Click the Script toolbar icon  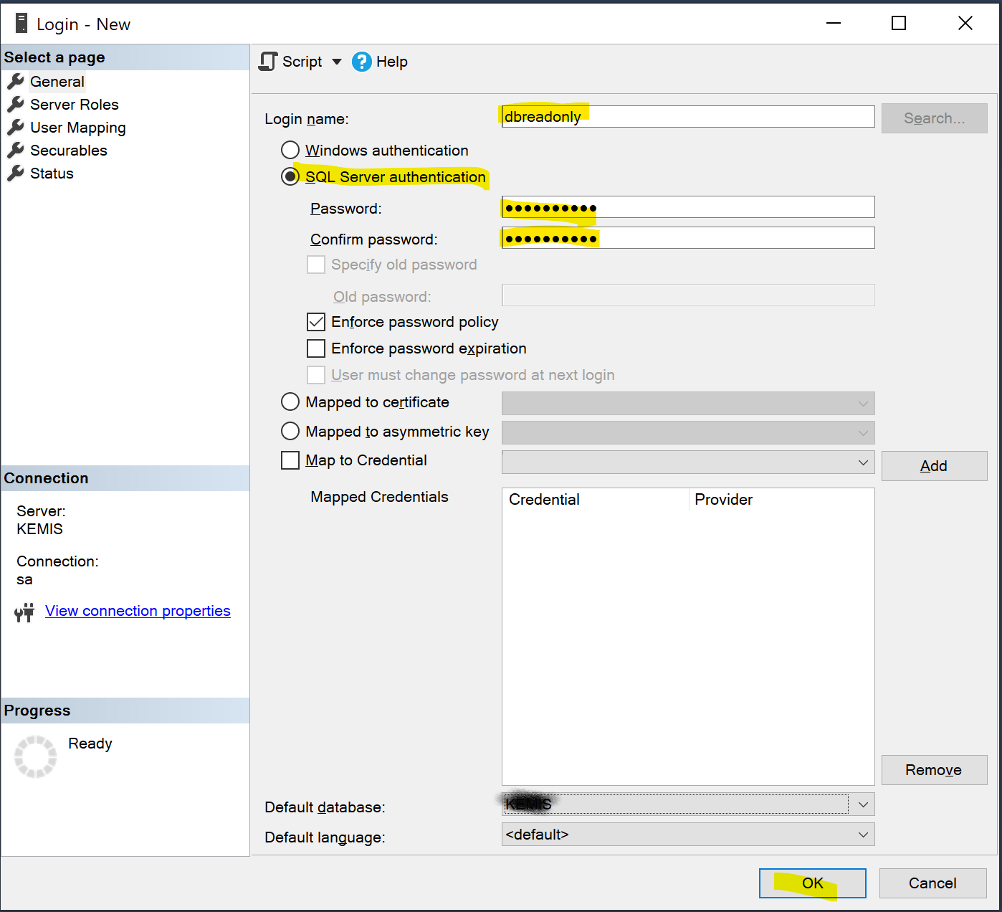tap(268, 62)
